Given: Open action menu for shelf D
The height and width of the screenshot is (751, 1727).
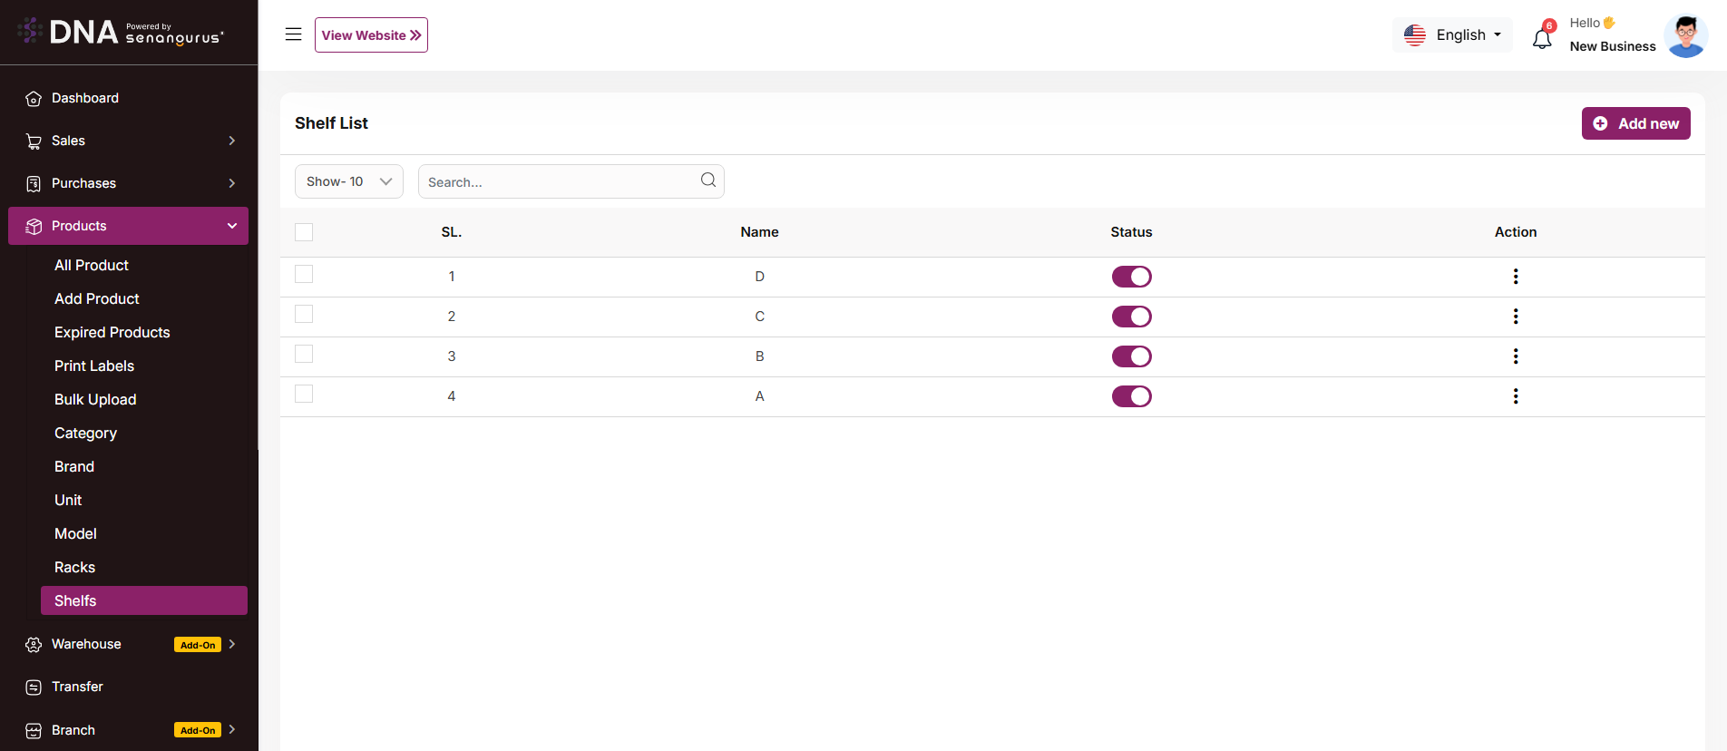Looking at the screenshot, I should click(x=1515, y=277).
